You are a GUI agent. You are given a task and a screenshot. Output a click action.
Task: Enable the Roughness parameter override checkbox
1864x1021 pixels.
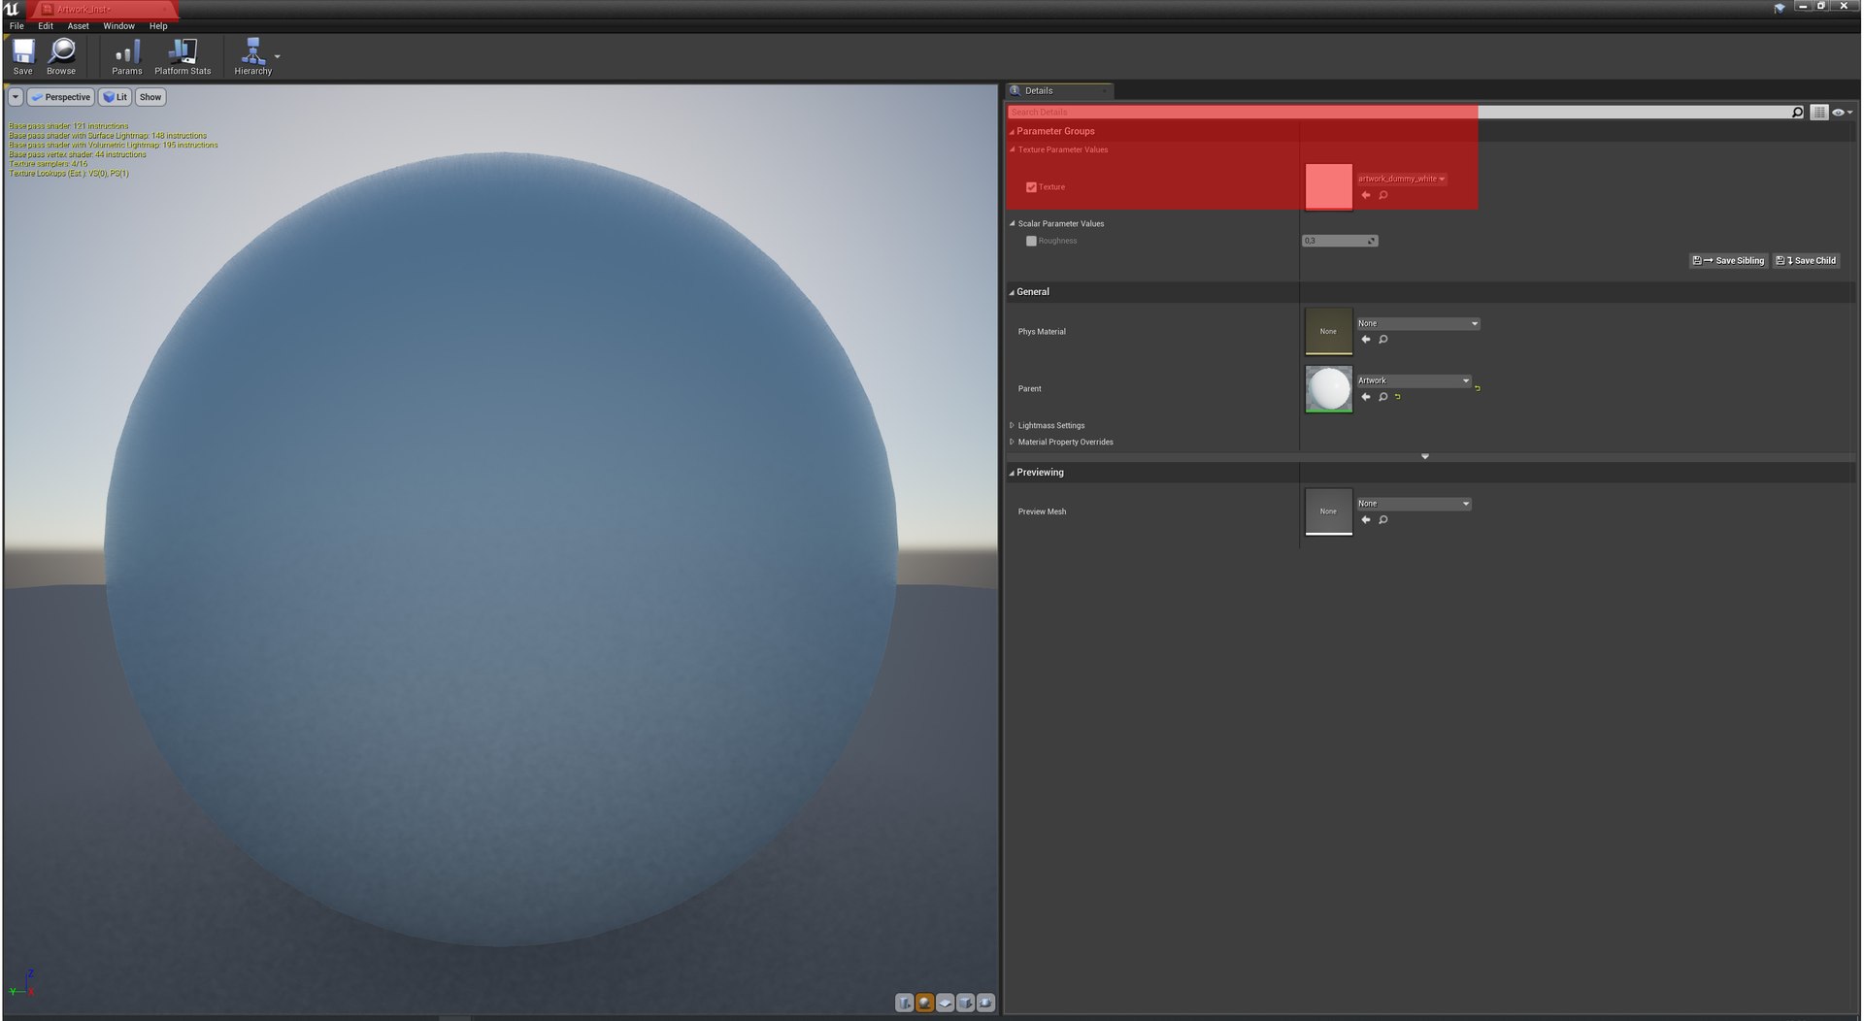tap(1031, 241)
